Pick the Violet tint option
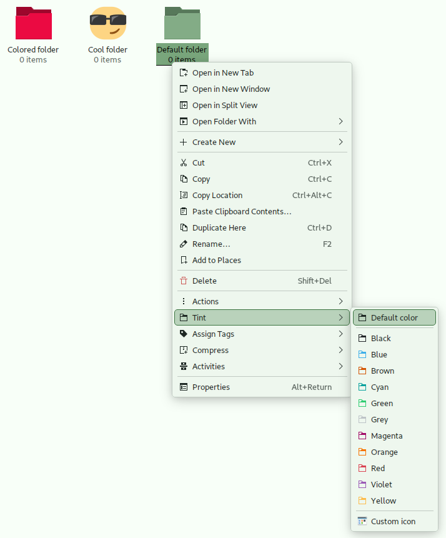The width and height of the screenshot is (446, 538). [395, 484]
